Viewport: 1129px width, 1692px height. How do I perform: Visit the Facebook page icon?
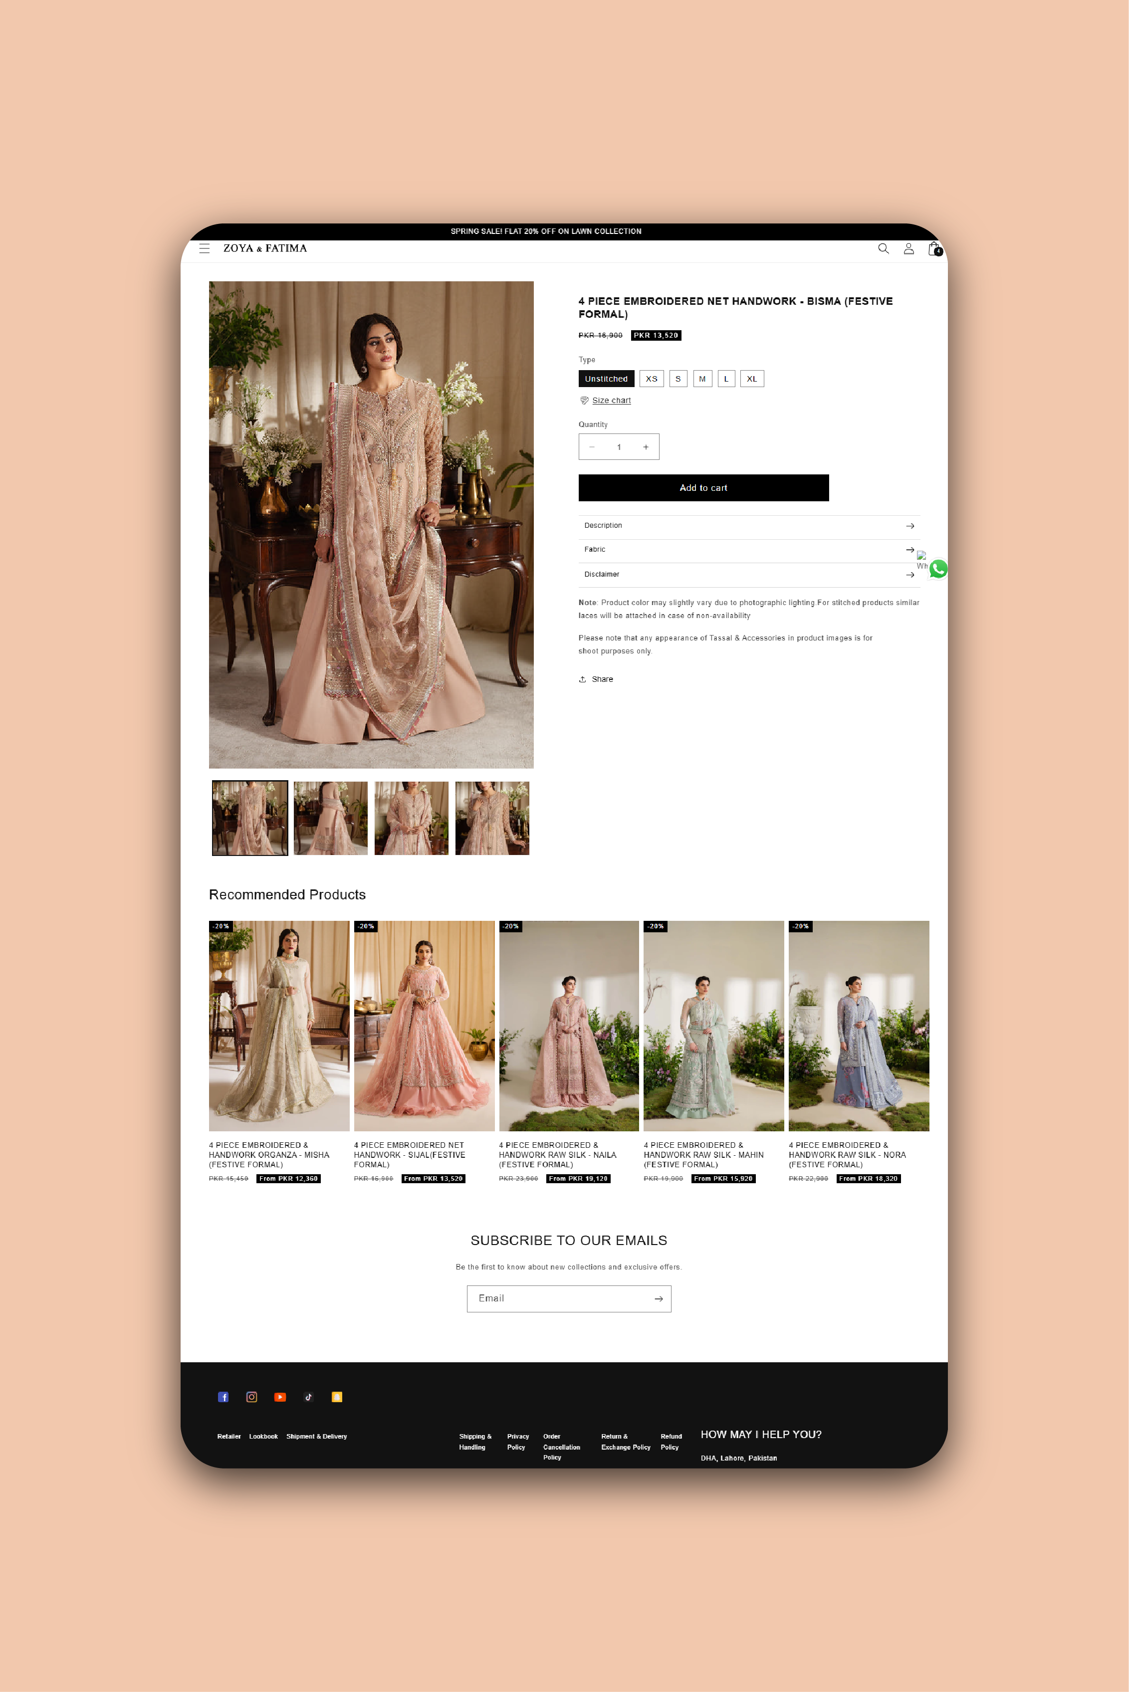223,1397
